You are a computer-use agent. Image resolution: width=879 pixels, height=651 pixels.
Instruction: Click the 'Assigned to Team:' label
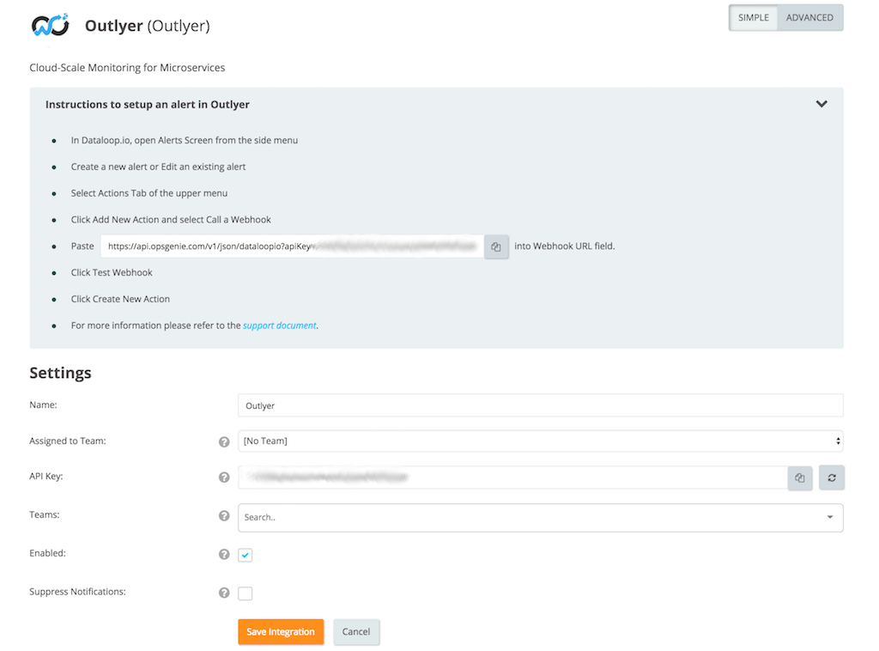click(67, 441)
